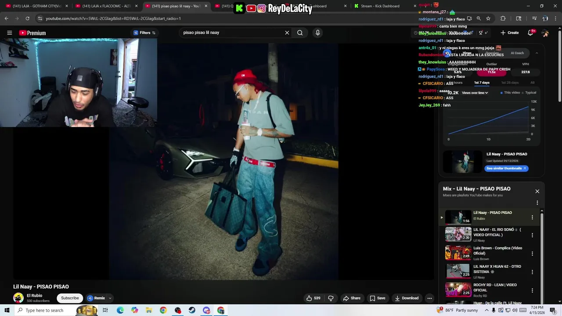Open the YouTube notifications bell
Screen dimensions: 562x316
tap(530, 32)
